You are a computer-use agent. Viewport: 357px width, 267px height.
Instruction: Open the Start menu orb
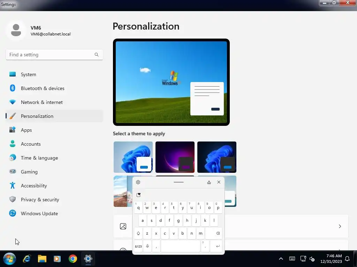pos(9,259)
